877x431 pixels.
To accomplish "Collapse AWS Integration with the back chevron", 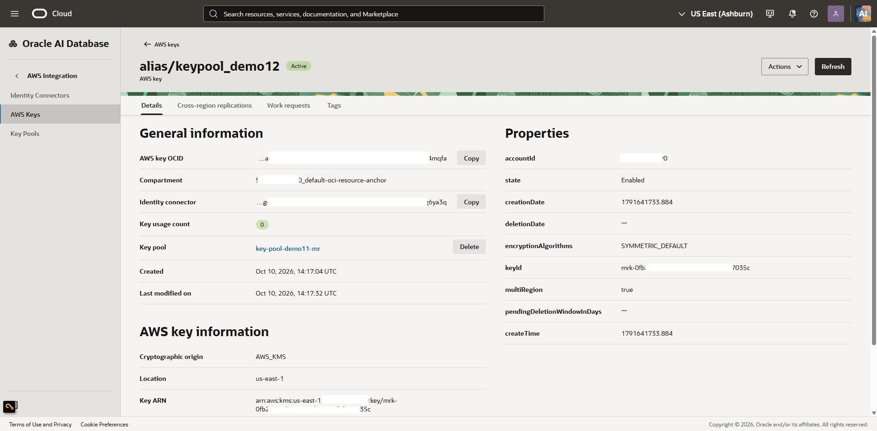I will 17,76.
